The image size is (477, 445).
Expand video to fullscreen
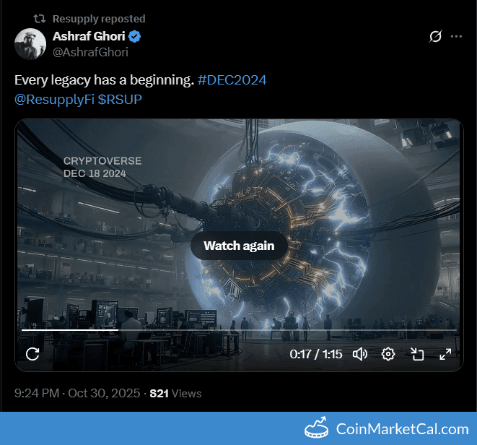click(x=445, y=354)
